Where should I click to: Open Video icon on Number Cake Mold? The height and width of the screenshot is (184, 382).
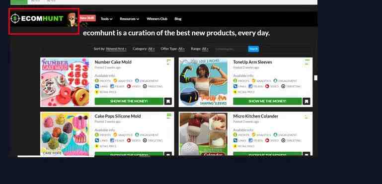(129, 86)
